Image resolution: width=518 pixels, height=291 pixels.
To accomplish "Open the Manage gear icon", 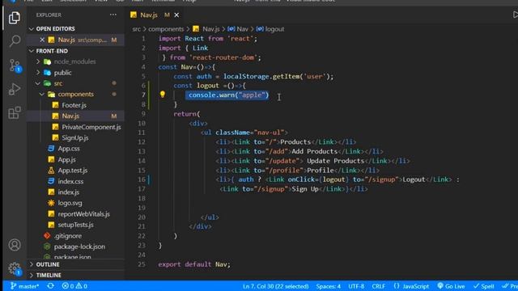I will tap(15, 268).
